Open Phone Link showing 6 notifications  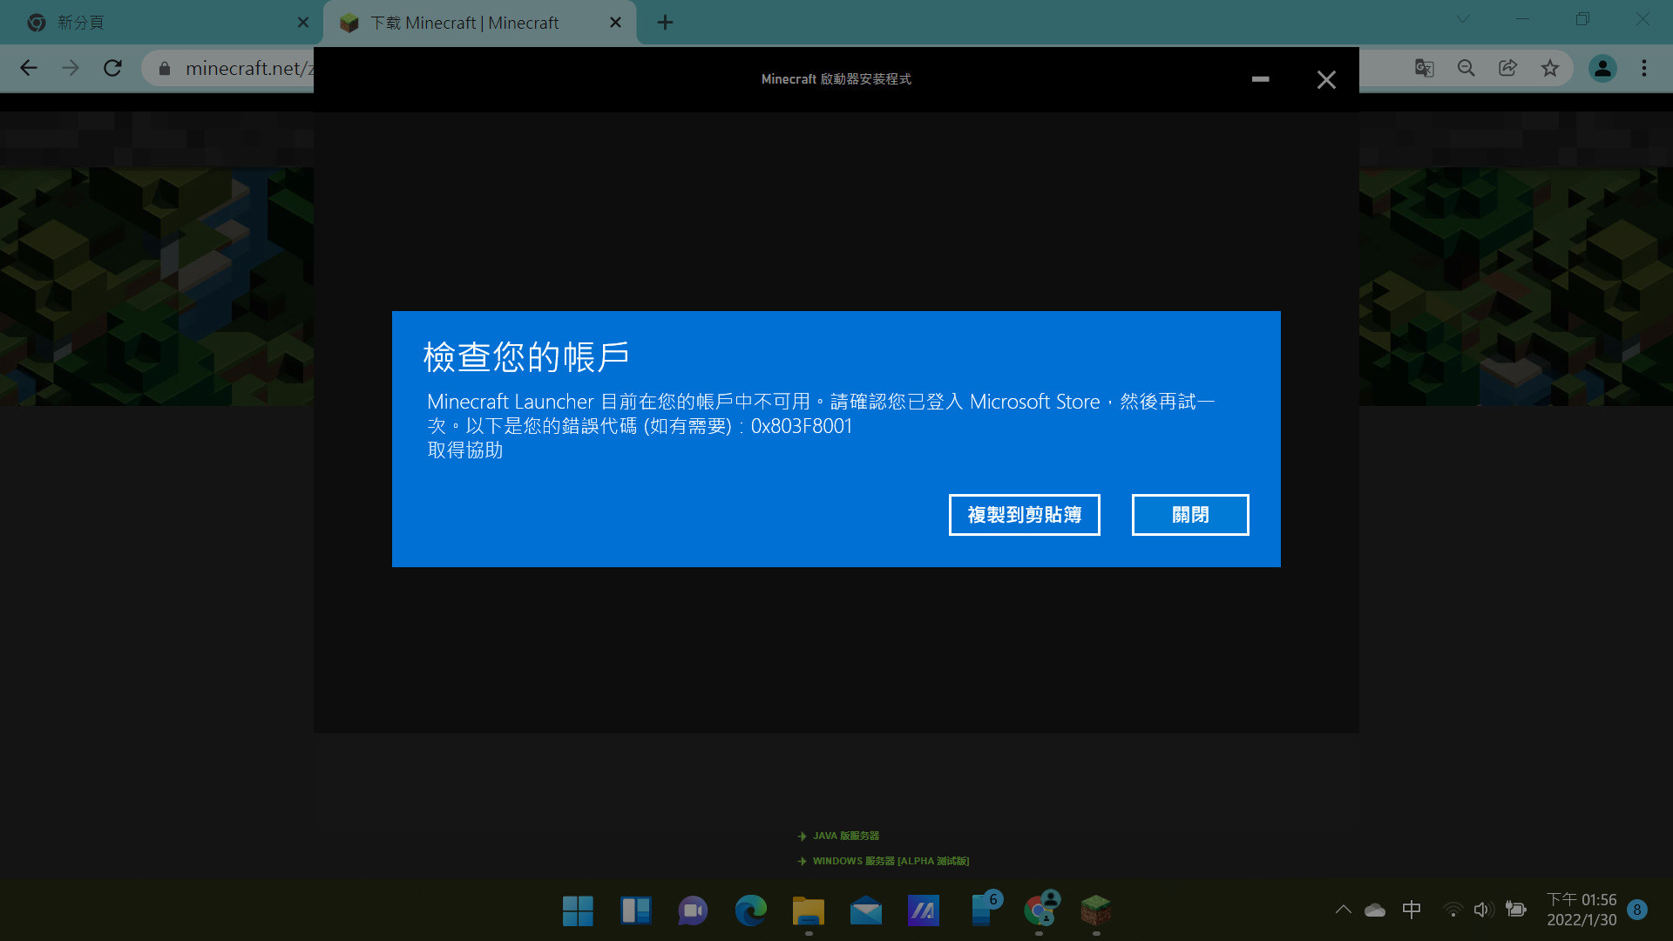click(982, 911)
